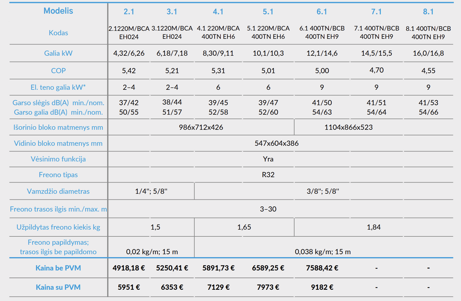Click code 4.1 220M/BCA 400TN EH6
Image resolution: width=461 pixels, height=301 pixels.
[x=218, y=32]
